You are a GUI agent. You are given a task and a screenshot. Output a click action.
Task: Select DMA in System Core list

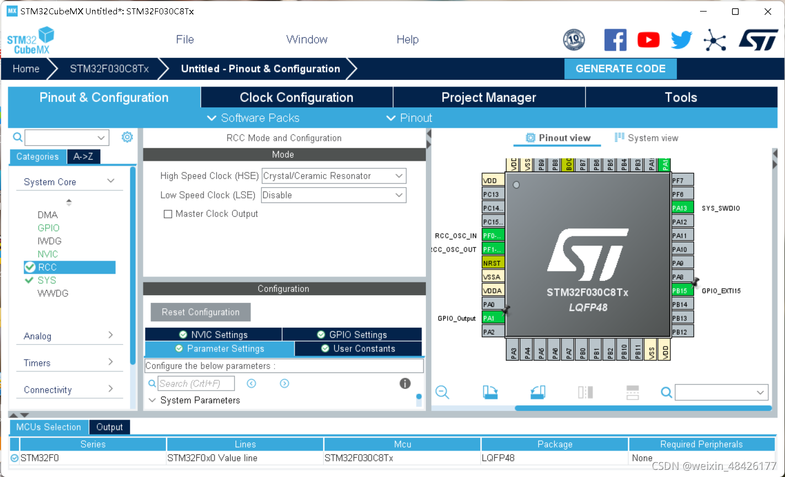click(47, 215)
